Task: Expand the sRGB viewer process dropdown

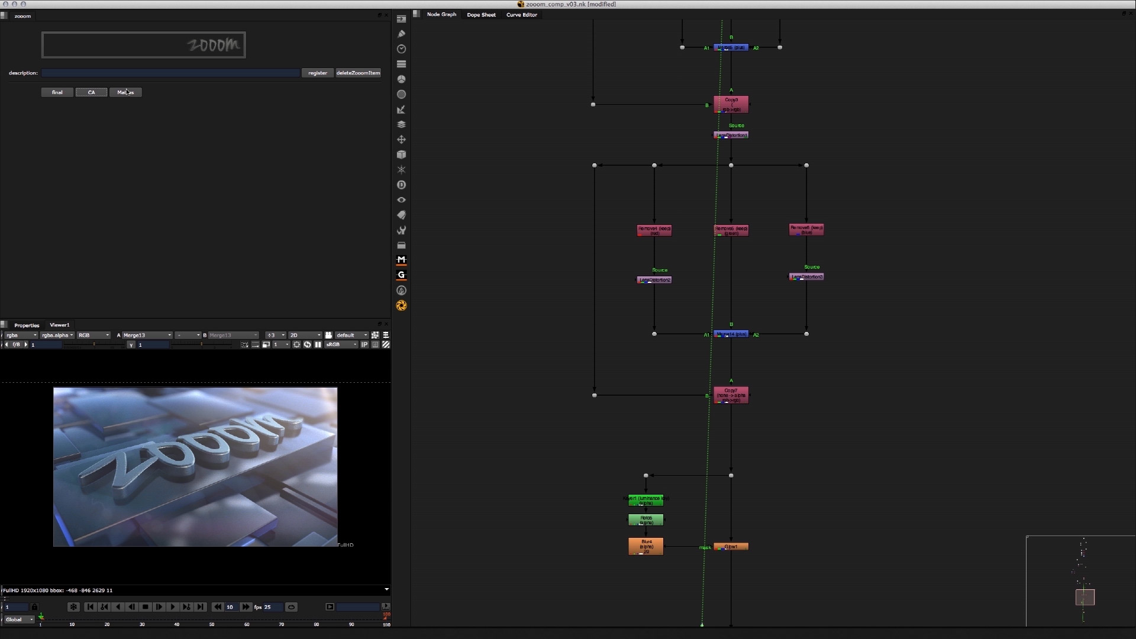Action: (341, 344)
